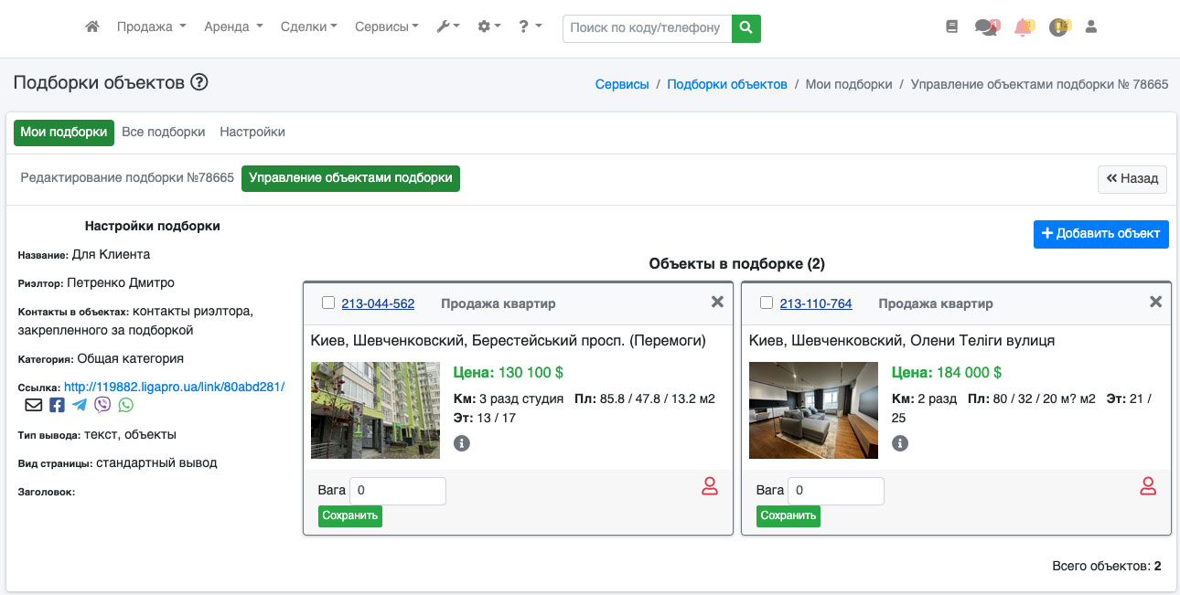Select the checkbox next to 213-110-764
This screenshot has height=595, width=1180.
pos(767,303)
